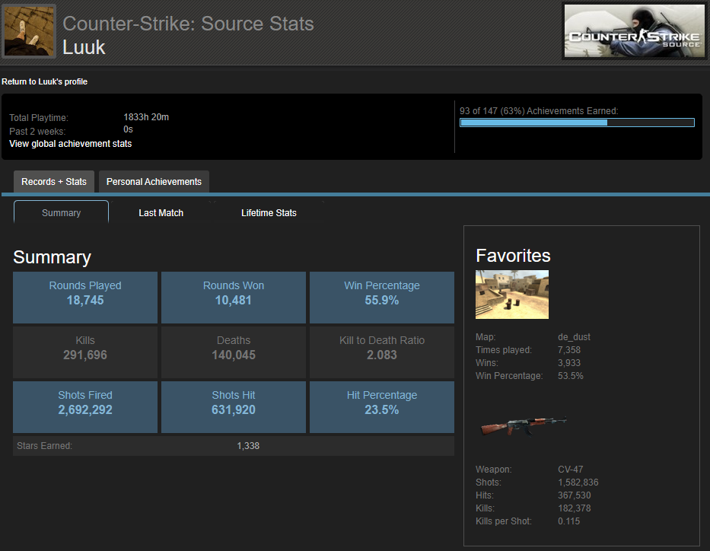
Task: Click the Past 2 weeks label
Action: click(37, 132)
